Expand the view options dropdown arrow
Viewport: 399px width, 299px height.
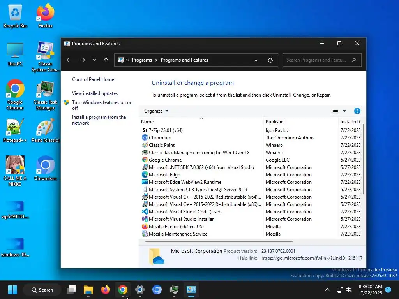(344, 111)
